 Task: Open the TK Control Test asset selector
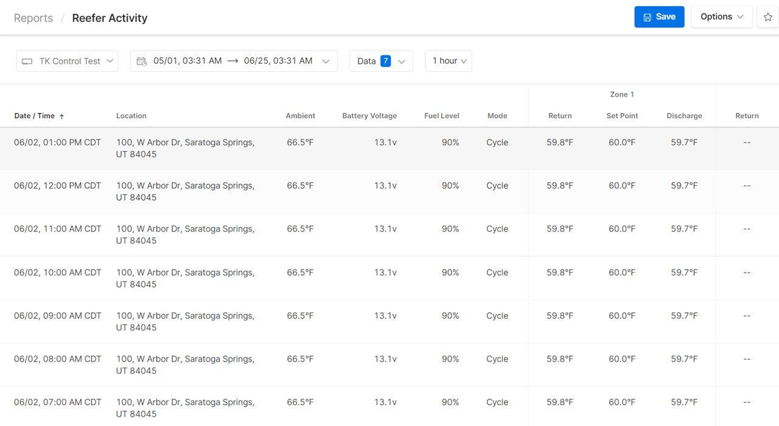68,61
